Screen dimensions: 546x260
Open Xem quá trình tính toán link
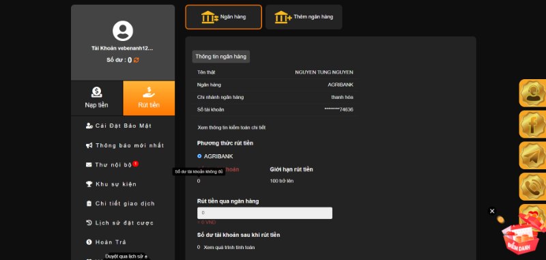pyautogui.click(x=229, y=248)
